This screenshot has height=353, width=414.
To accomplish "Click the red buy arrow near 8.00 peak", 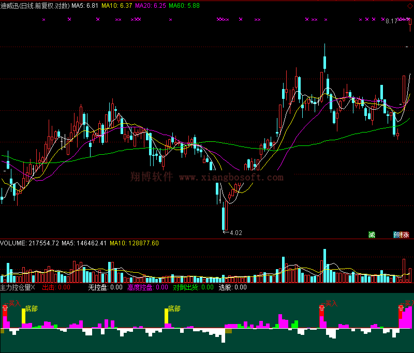I will [x=321, y=307].
